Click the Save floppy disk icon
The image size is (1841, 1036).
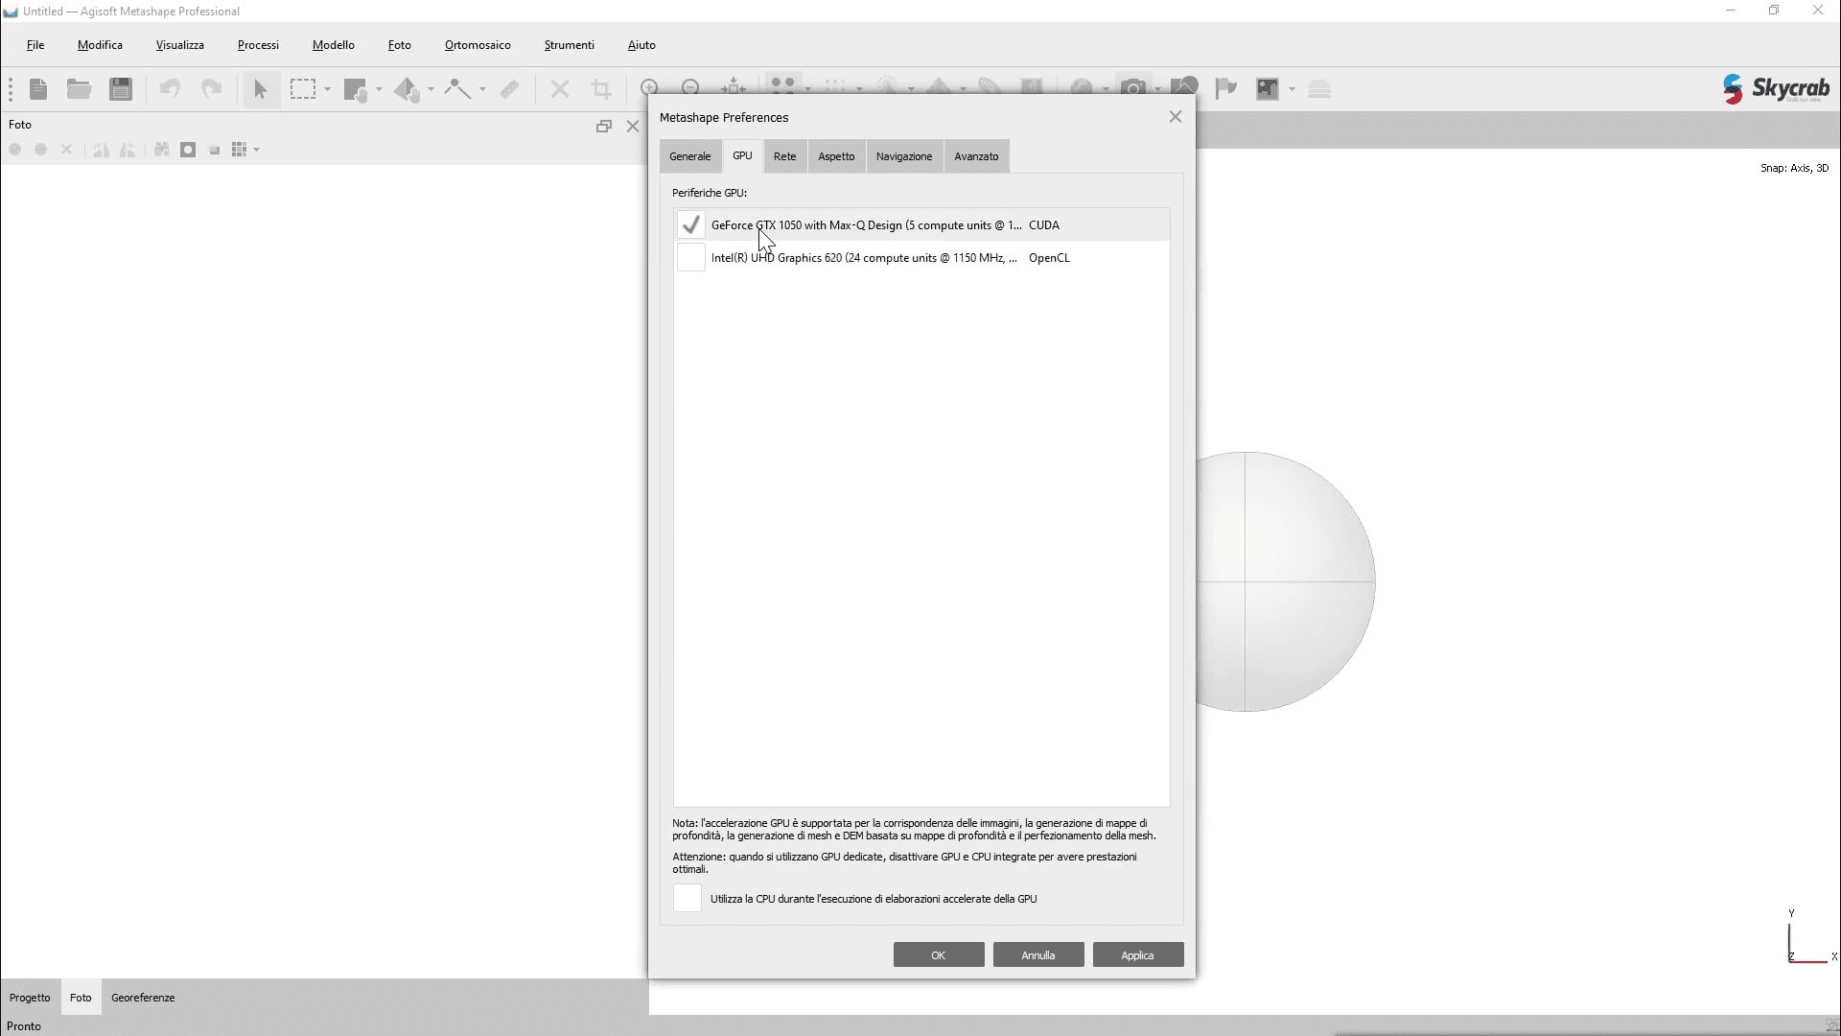pyautogui.click(x=121, y=89)
